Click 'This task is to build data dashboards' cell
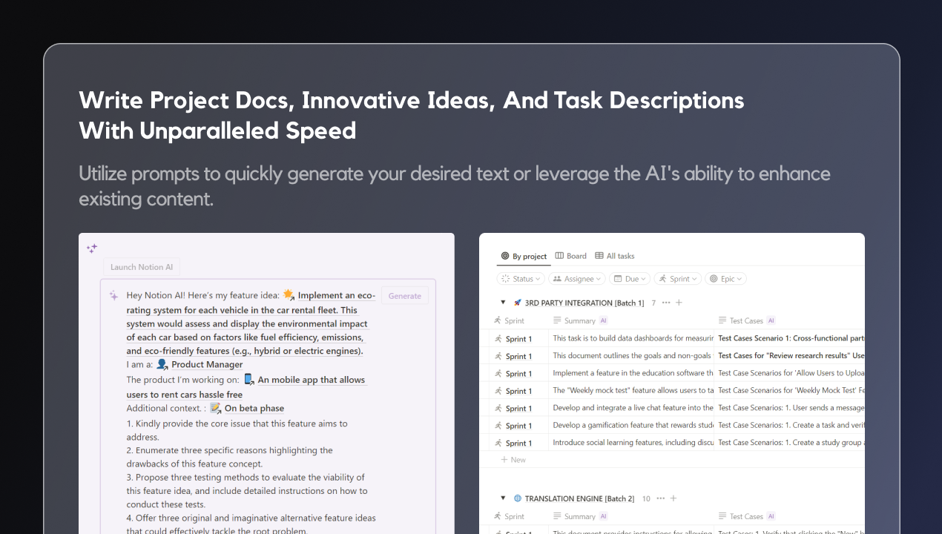Viewport: 942px width, 534px height. click(x=631, y=338)
